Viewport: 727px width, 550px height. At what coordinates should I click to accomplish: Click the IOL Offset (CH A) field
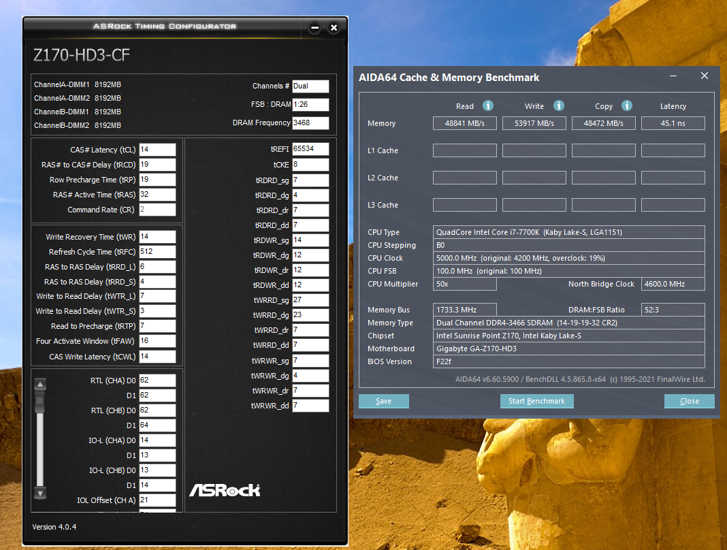158,500
